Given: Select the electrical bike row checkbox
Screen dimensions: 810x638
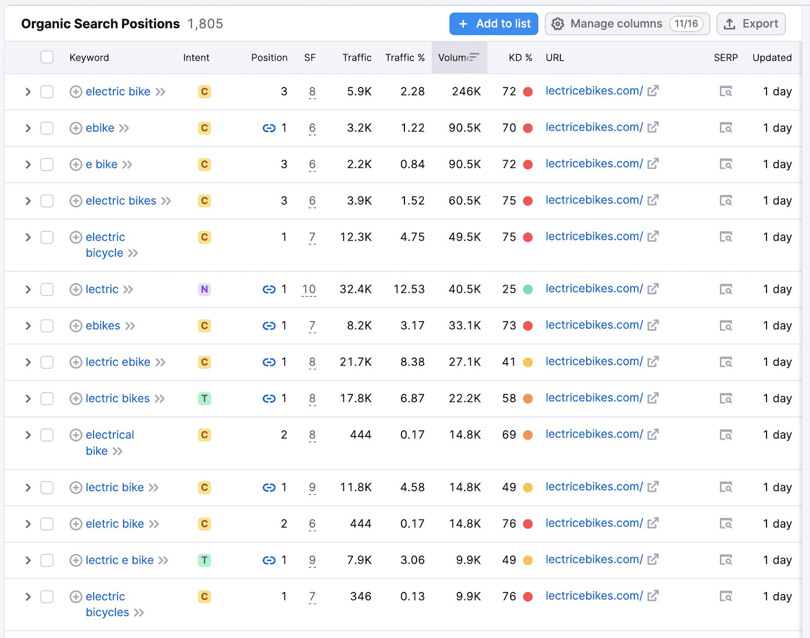Looking at the screenshot, I should 47,435.
